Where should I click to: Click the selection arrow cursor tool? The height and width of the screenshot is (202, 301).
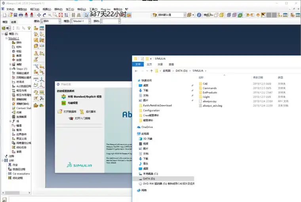click(86, 15)
